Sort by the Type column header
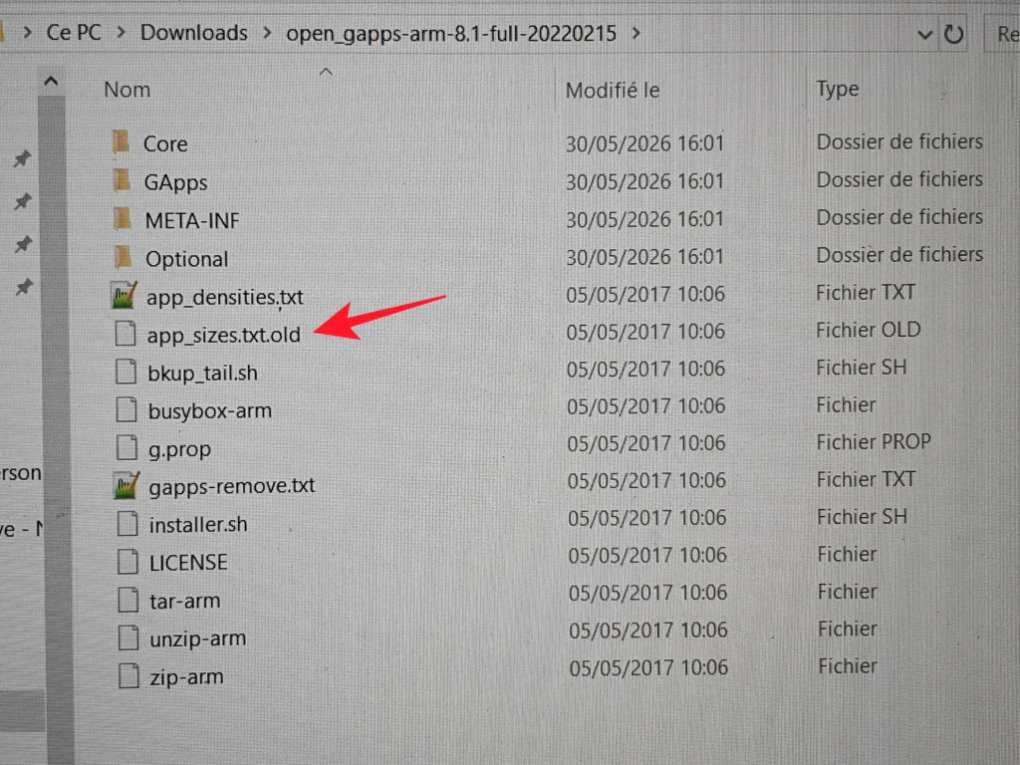 (x=837, y=89)
